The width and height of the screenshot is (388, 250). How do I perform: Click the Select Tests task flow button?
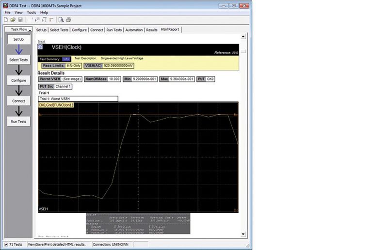(x=18, y=60)
